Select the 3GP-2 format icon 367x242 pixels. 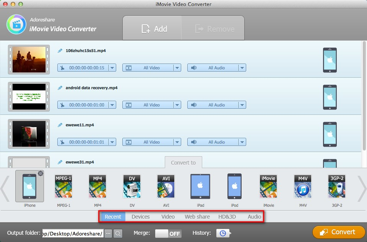coord(337,186)
